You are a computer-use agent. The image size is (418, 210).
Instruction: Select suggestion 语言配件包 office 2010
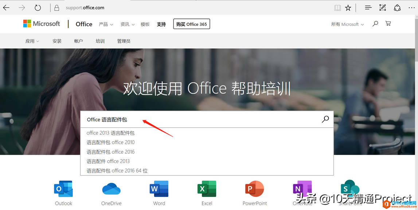point(110,142)
